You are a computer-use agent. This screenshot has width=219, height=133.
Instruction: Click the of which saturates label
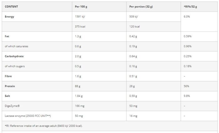point(17,46)
